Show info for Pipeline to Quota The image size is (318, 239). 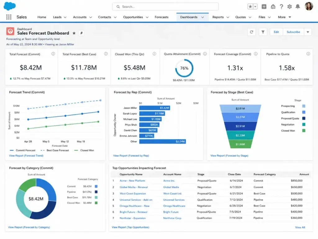pyautogui.click(x=308, y=54)
